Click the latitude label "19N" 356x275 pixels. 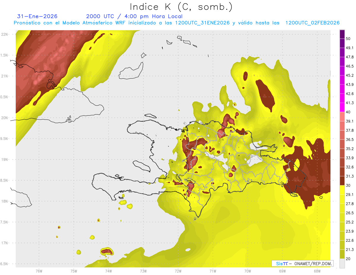pyautogui.click(x=4, y=159)
